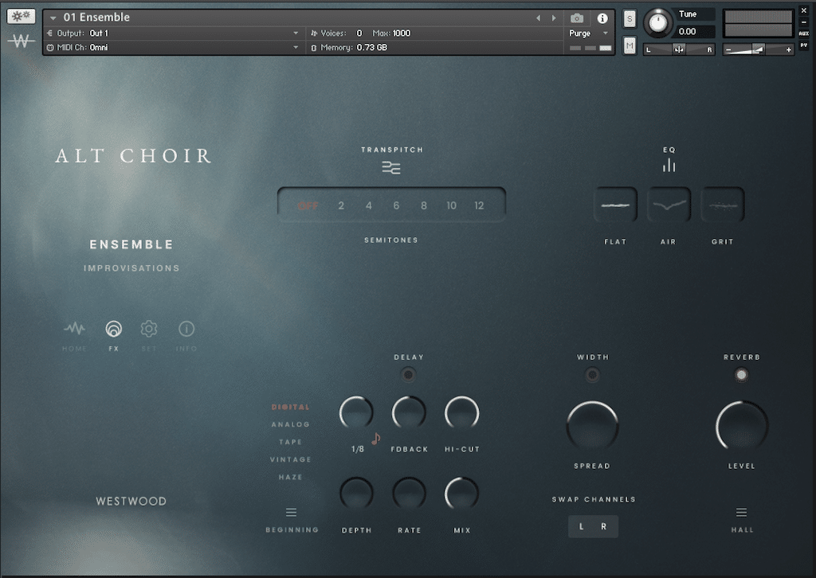Minimize the instrument header view
816x578 pixels.
pos(804,21)
